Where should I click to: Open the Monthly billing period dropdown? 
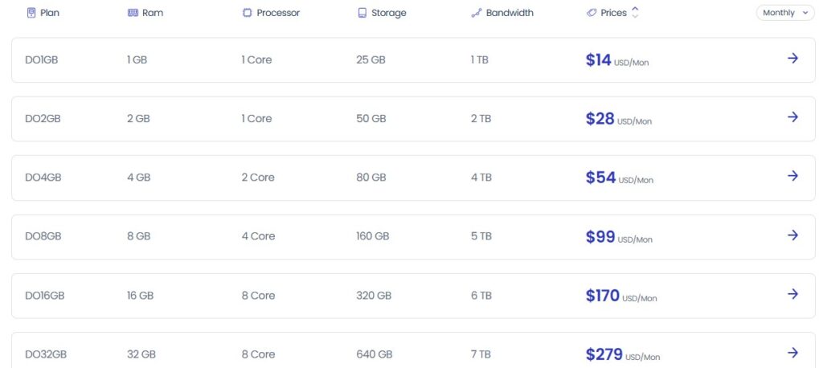click(784, 13)
